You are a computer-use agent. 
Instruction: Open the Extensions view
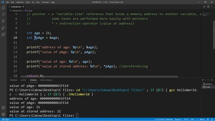coord(3,34)
